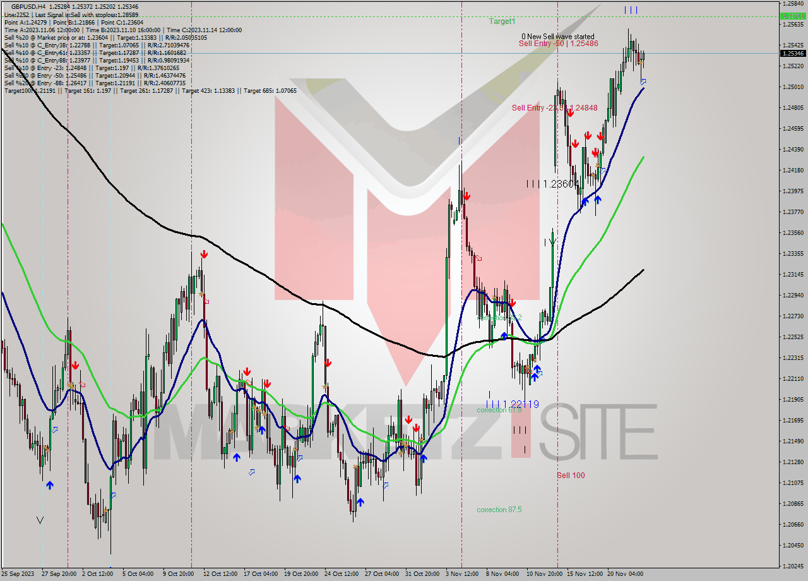The image size is (808, 581).
Task: Click the '31 Oct 20:00' time axis label
Action: (x=422, y=574)
